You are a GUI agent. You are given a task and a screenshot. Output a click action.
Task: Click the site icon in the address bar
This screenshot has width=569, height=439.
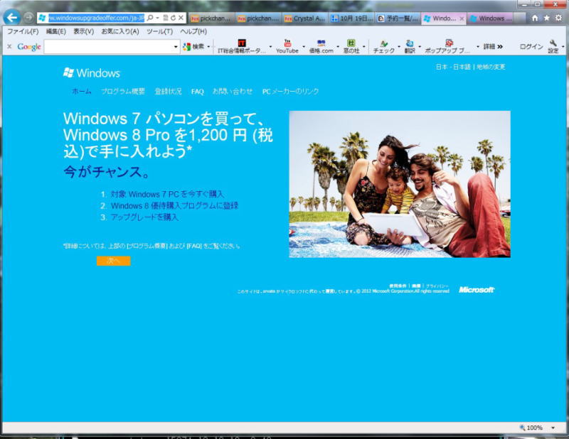point(43,17)
